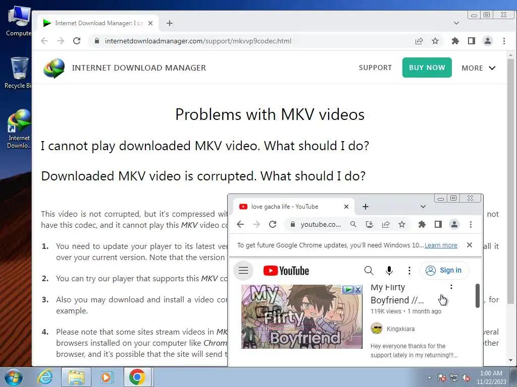Image resolution: width=517 pixels, height=387 pixels.
Task: Open new tab in YouTube browser window
Action: click(x=366, y=207)
